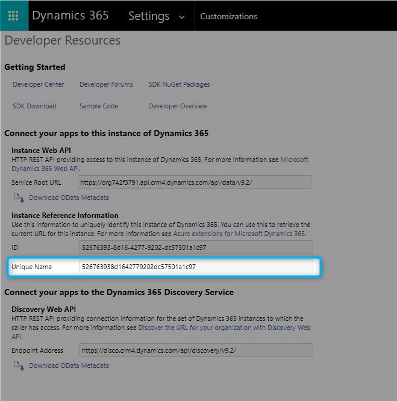This screenshot has width=397, height=401.
Task: Expand the Settings dropdown chevron
Action: point(182,17)
